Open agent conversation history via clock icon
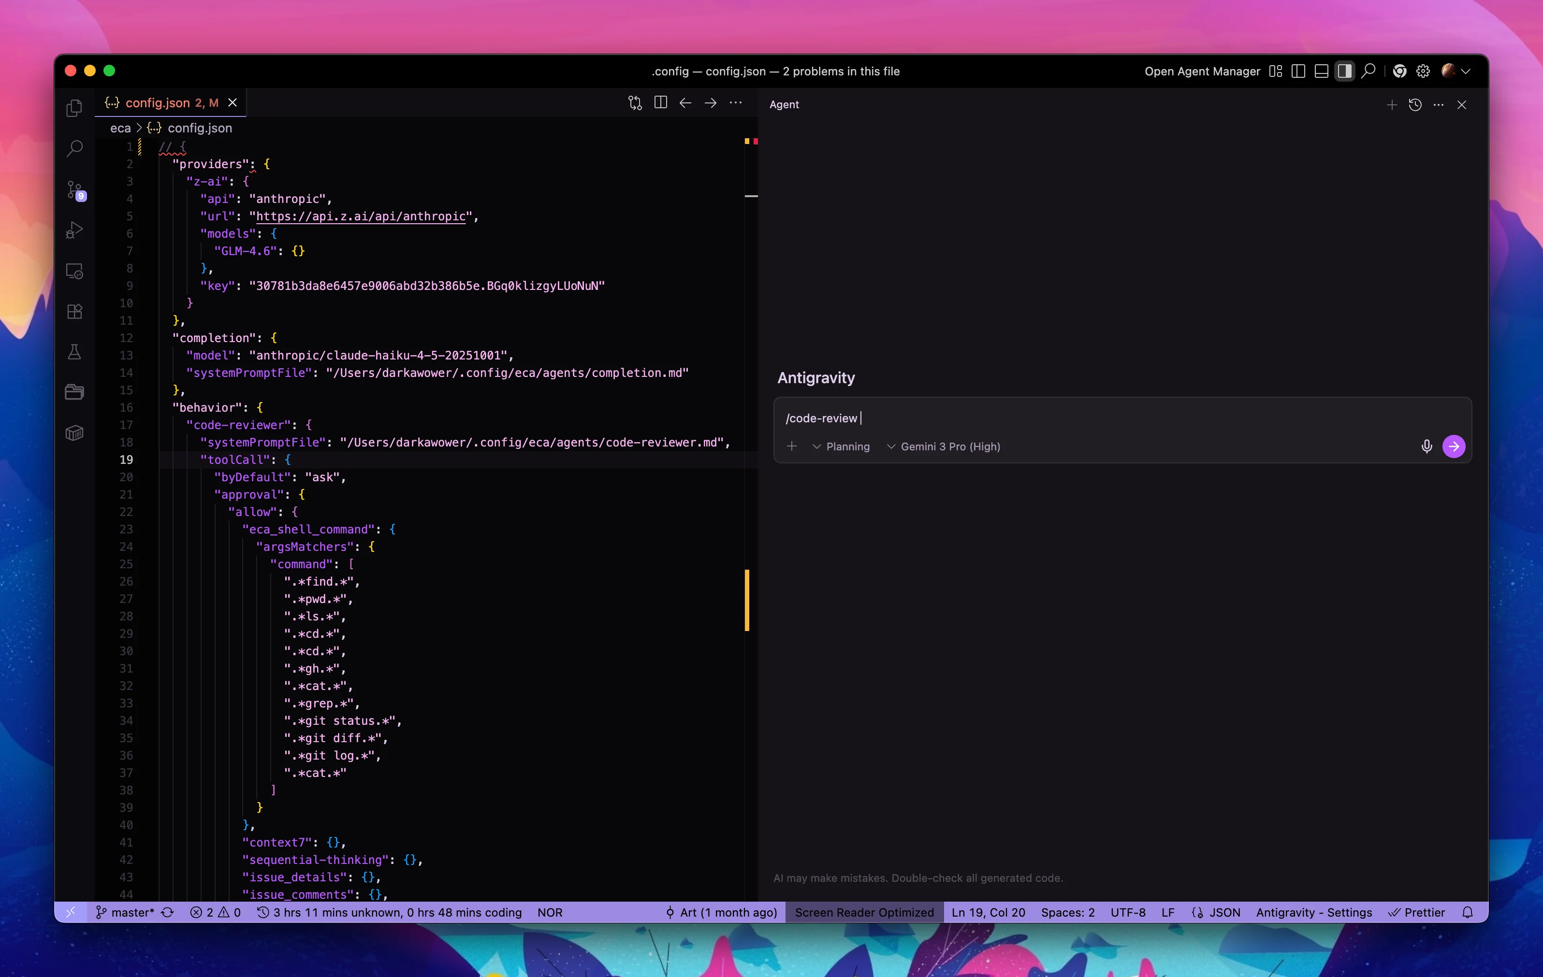Screen dimensions: 1543x977 (1415, 105)
